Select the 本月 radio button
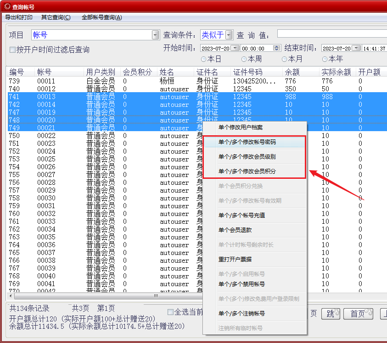The height and width of the screenshot is (343, 387). pyautogui.click(x=285, y=59)
